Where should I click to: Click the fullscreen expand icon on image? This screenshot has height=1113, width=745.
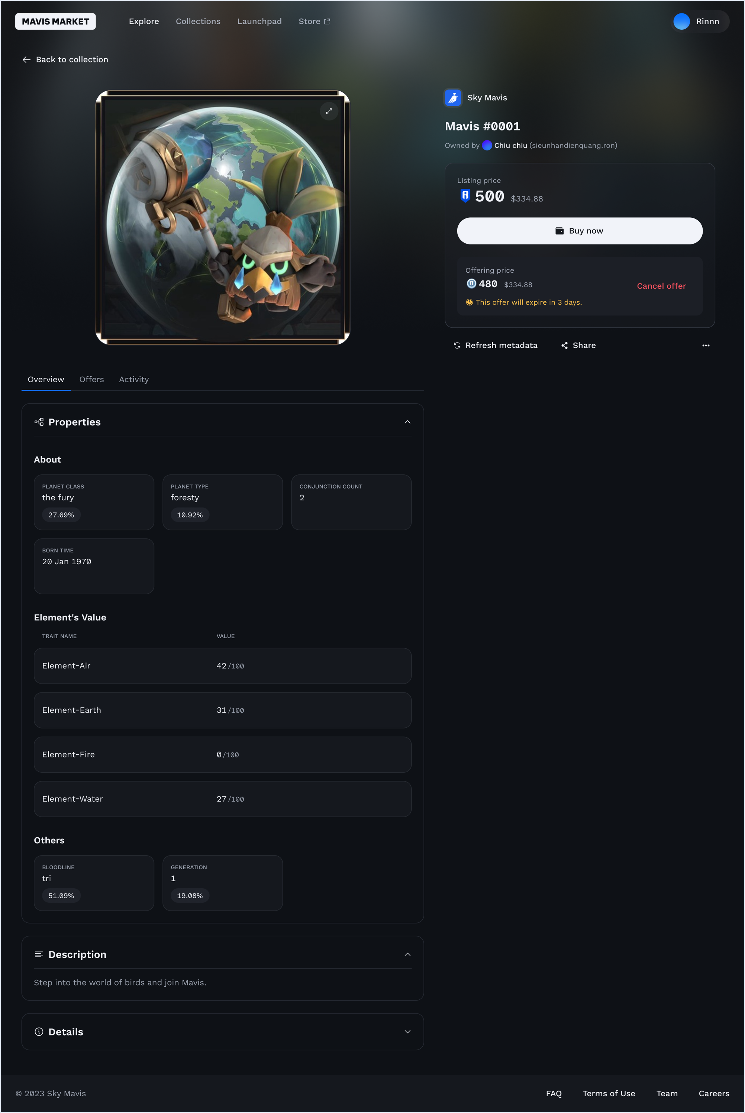point(329,111)
